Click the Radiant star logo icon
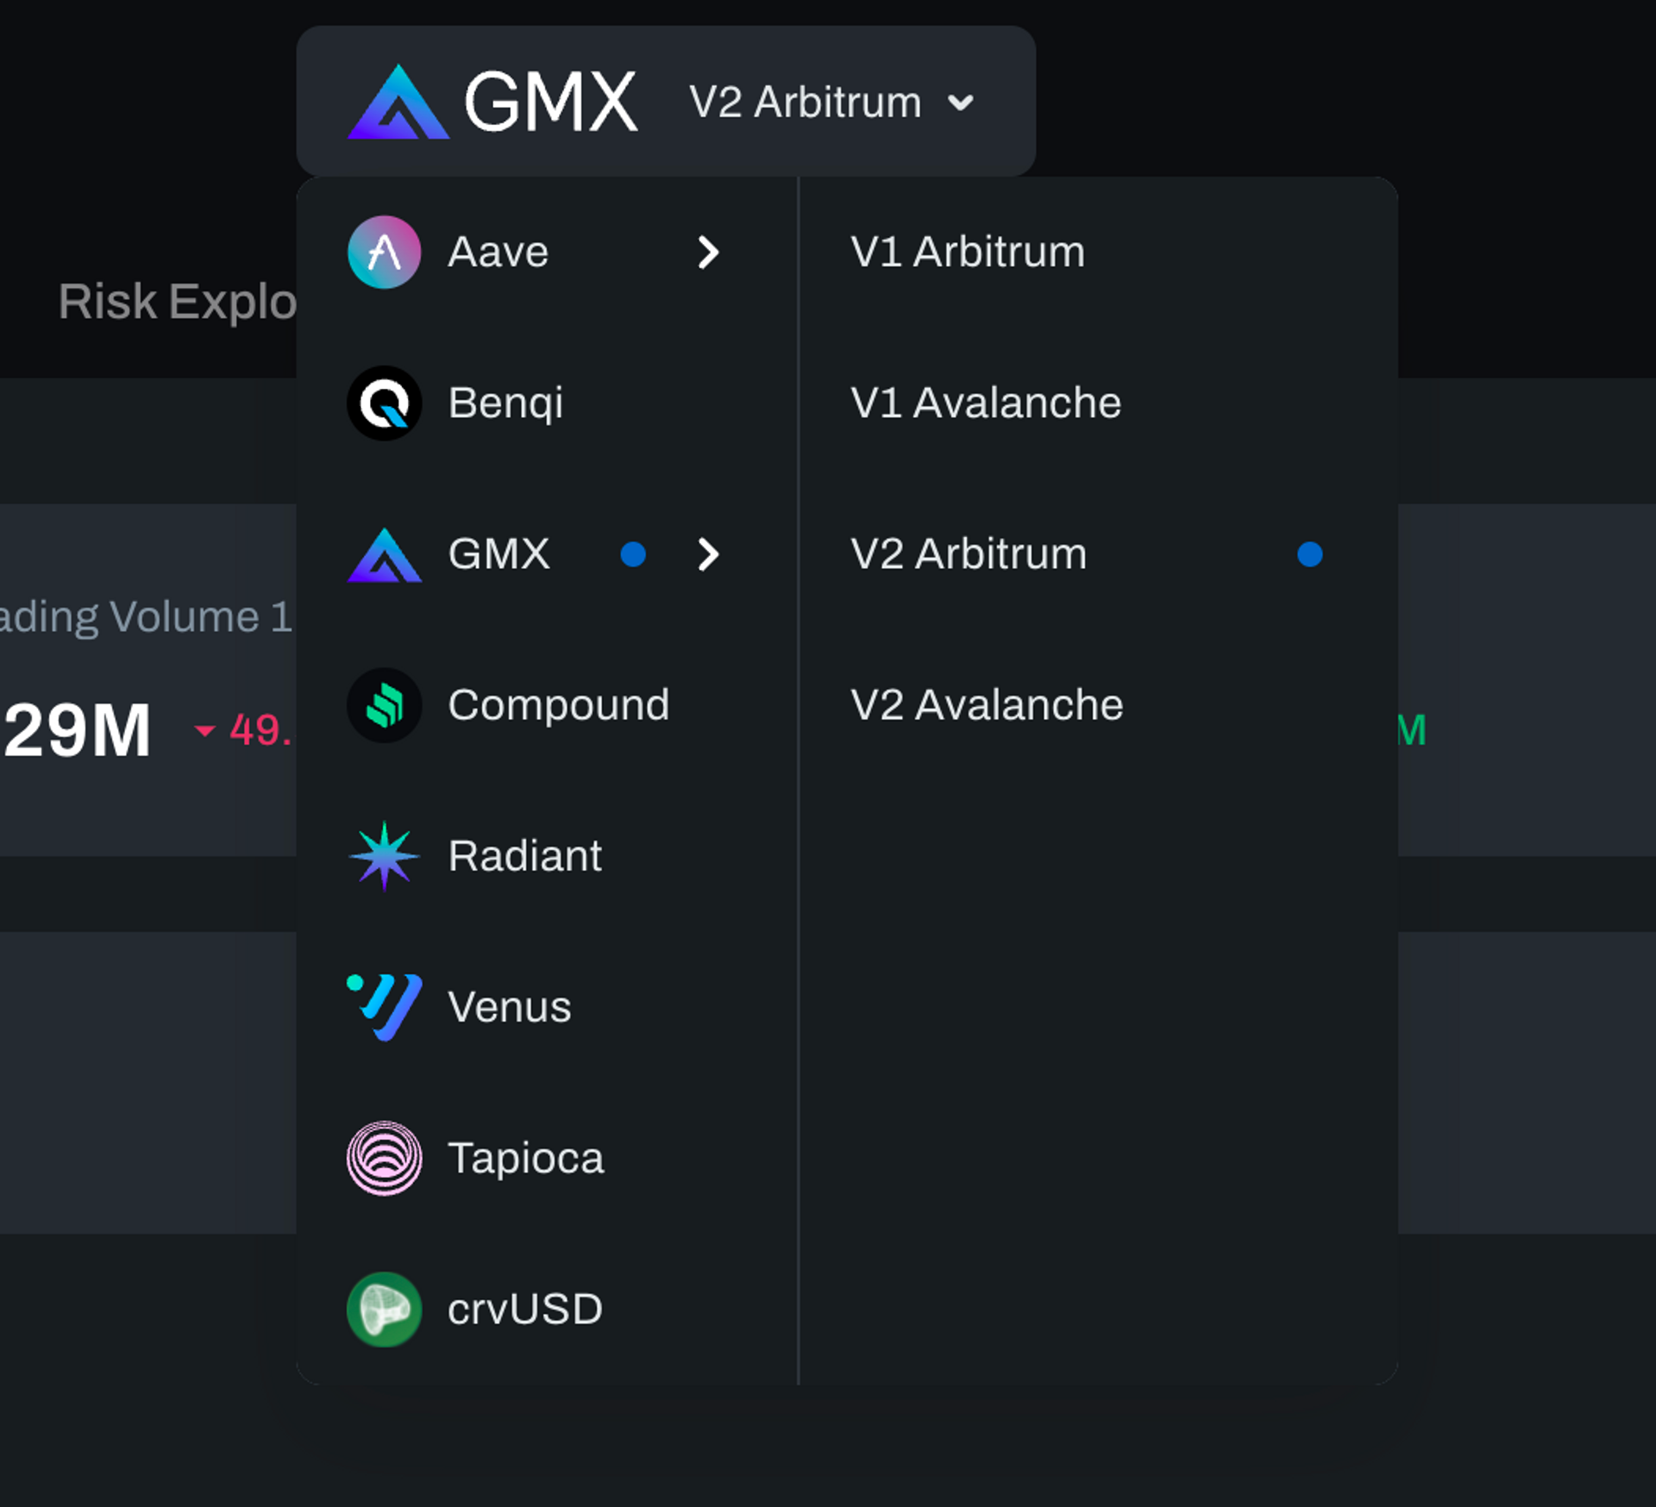 tap(384, 856)
